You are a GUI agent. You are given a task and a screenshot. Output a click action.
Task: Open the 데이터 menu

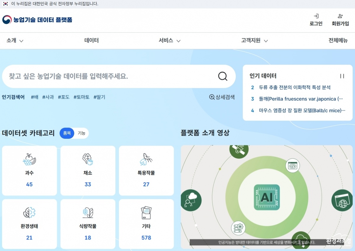click(91, 41)
